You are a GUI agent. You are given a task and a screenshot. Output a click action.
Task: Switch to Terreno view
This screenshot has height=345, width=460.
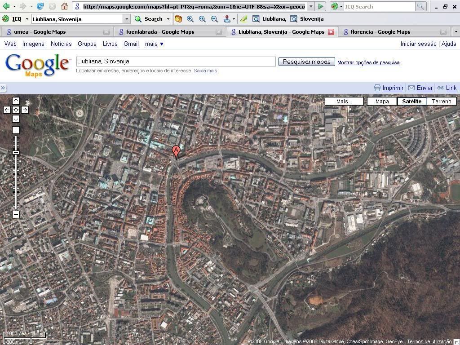tap(441, 101)
